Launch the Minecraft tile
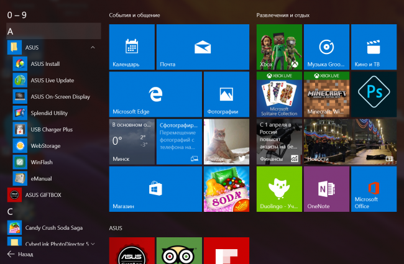The height and width of the screenshot is (264, 404). (x=326, y=94)
